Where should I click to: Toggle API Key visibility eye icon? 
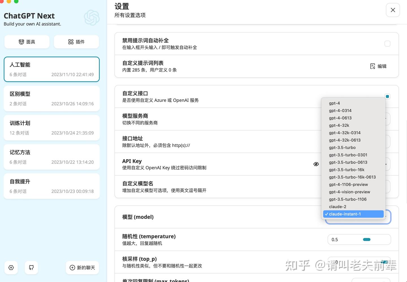tap(316, 164)
